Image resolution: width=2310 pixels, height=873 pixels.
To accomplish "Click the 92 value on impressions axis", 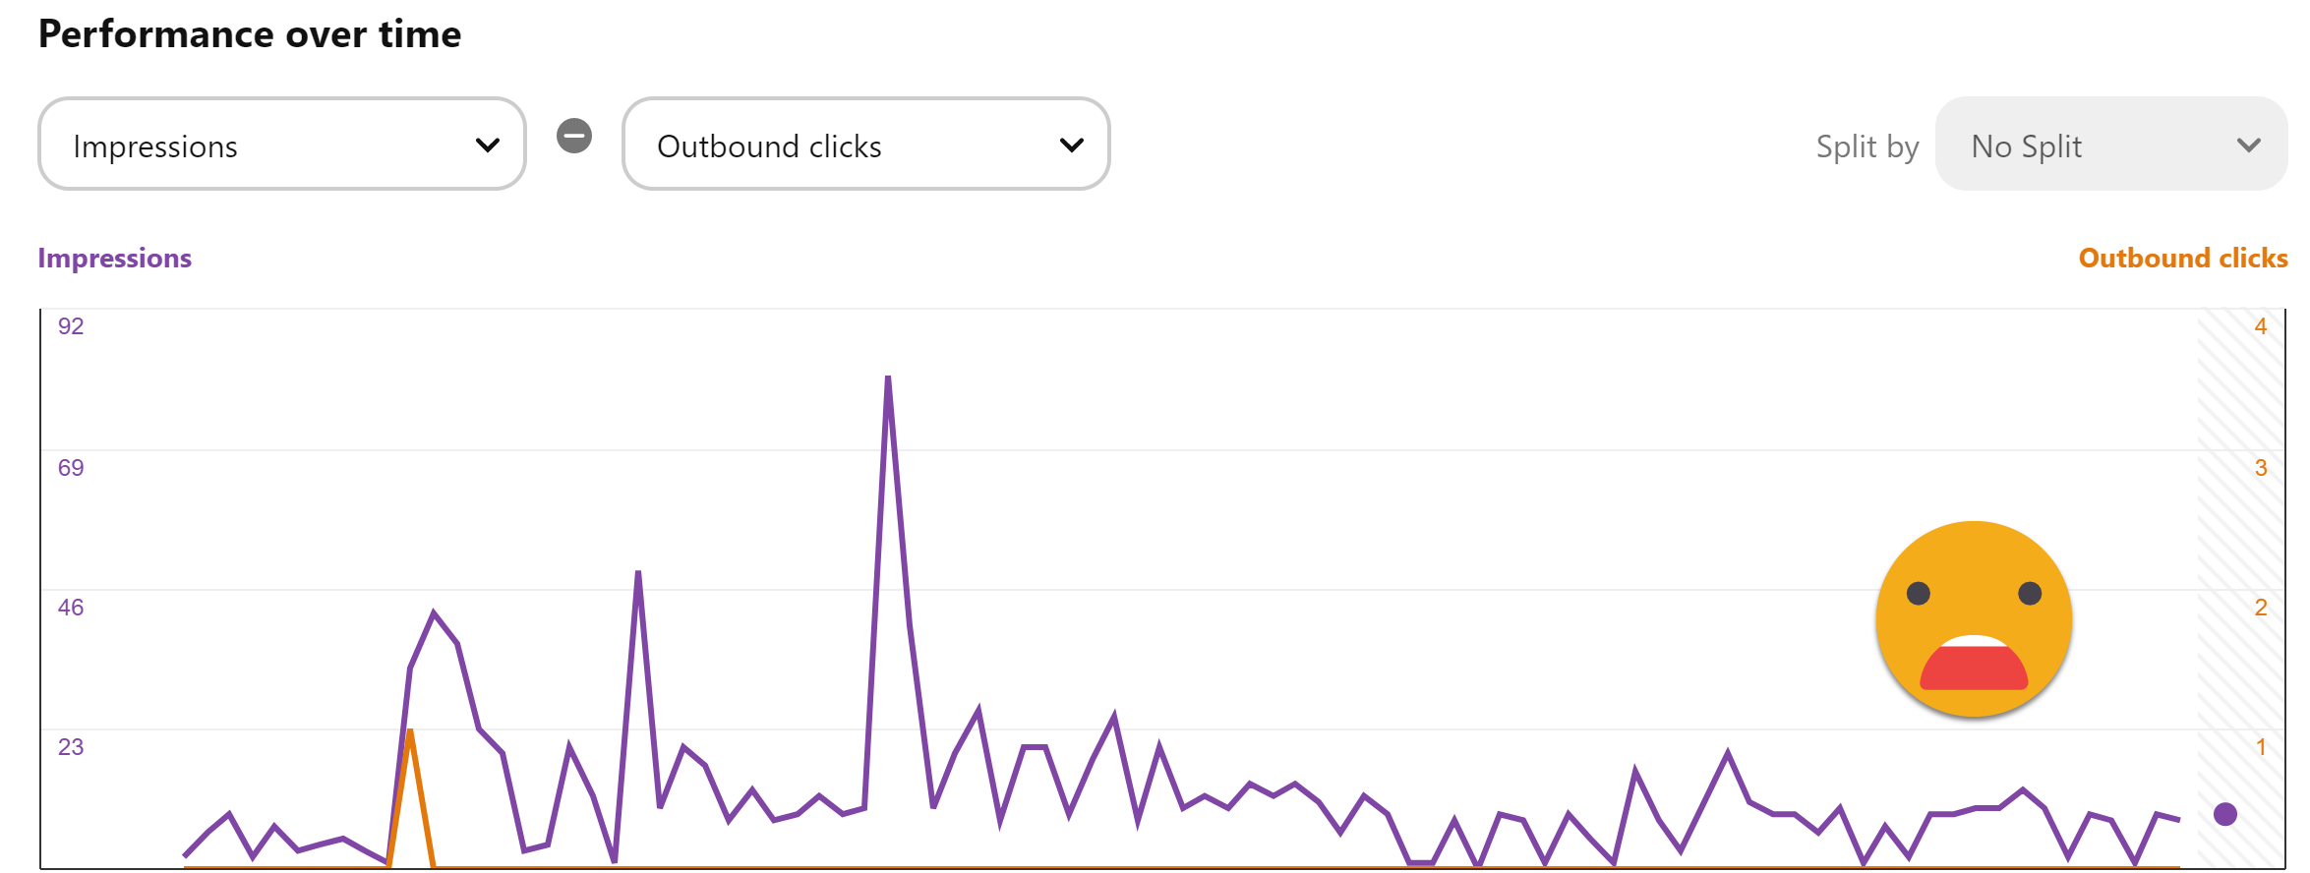I will [x=71, y=326].
